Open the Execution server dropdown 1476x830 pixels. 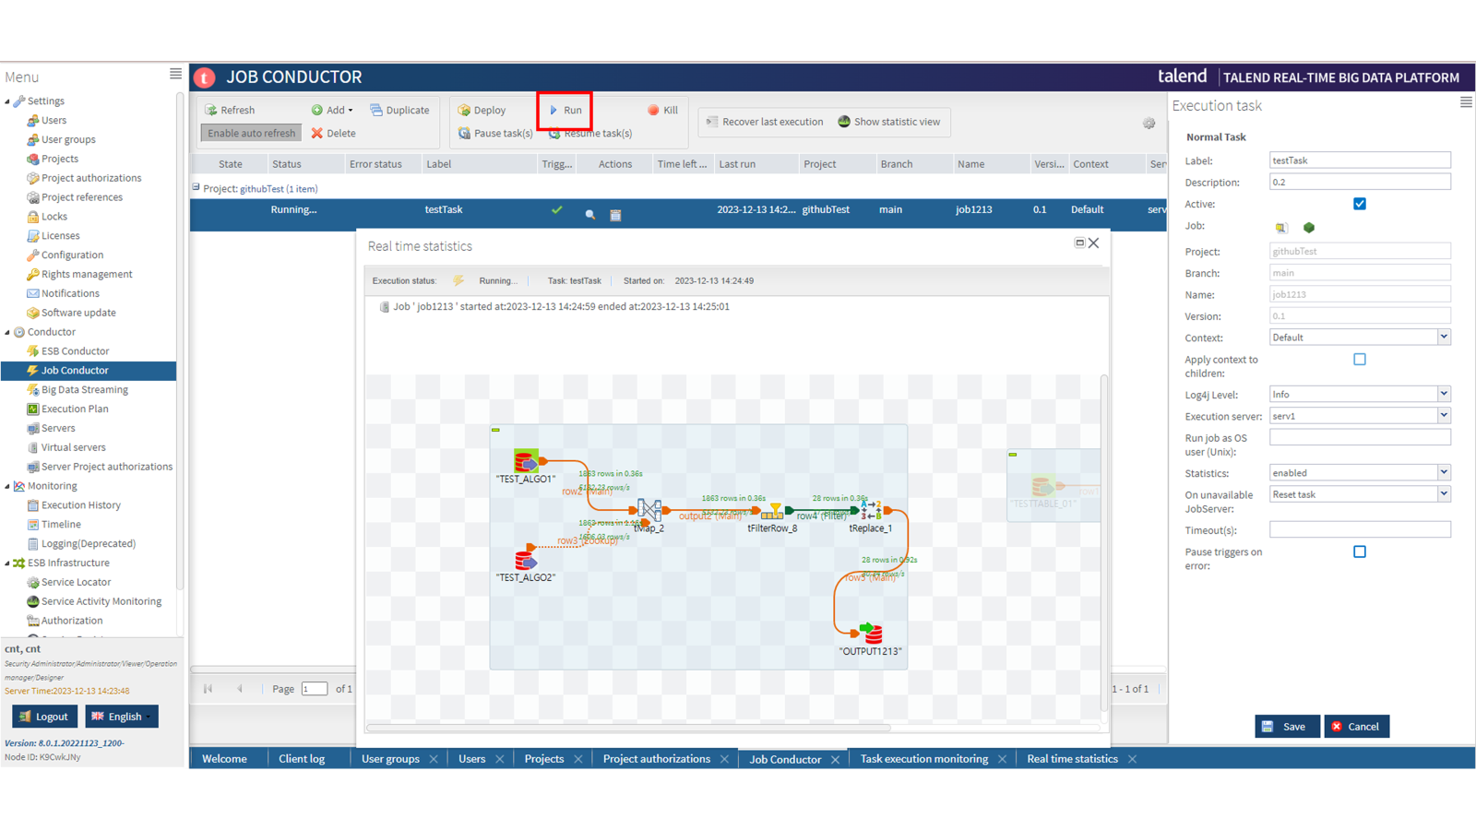click(x=1444, y=416)
